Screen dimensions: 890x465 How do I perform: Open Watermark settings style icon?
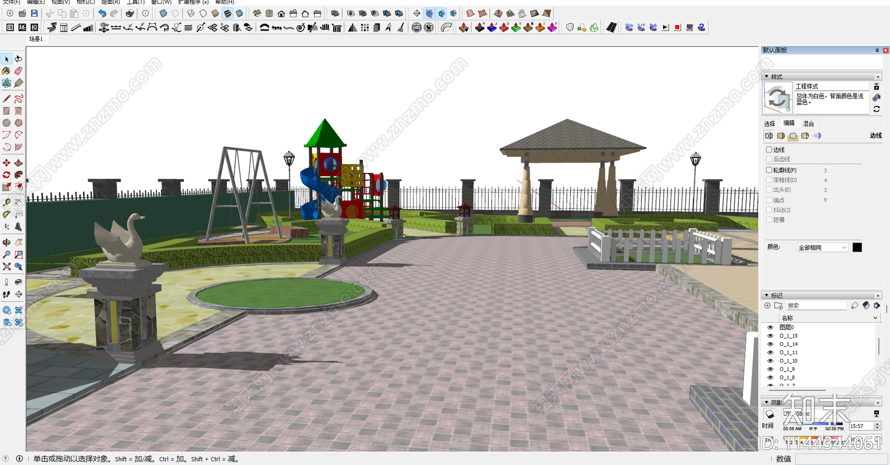805,136
